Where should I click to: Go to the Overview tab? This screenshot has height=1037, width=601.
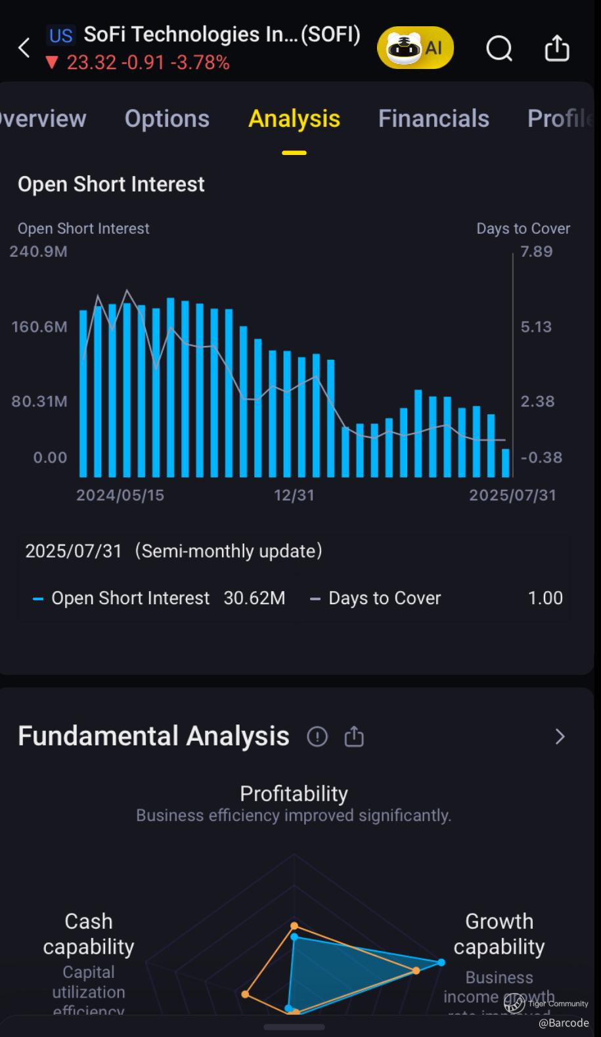tap(43, 119)
